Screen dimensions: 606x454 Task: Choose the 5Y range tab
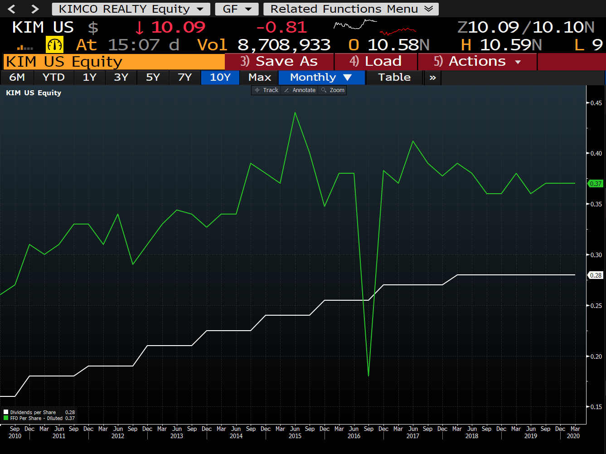coord(153,78)
